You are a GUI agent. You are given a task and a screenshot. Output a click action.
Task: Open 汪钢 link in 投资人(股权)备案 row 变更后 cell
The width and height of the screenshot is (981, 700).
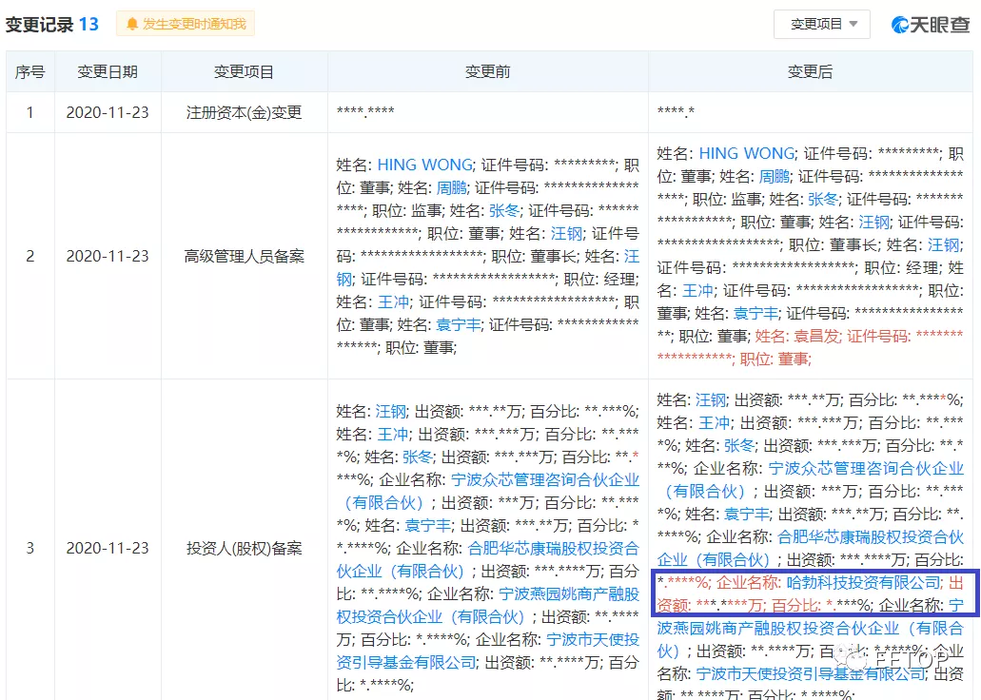pyautogui.click(x=711, y=399)
